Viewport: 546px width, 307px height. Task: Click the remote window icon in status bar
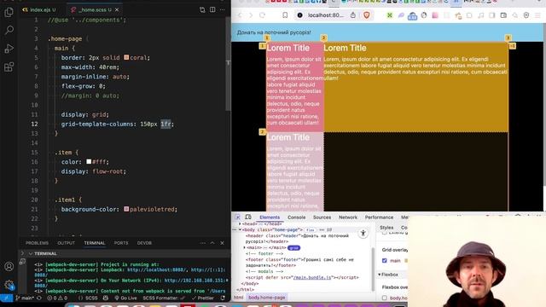tap(6, 298)
